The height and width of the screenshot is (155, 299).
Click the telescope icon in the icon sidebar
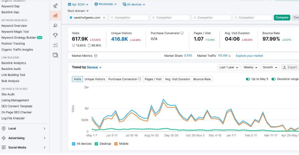(x=55, y=6)
